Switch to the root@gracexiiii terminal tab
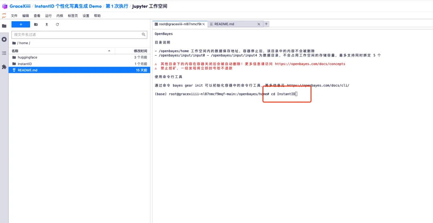Image resolution: width=433 pixels, height=223 pixels. pos(180,24)
